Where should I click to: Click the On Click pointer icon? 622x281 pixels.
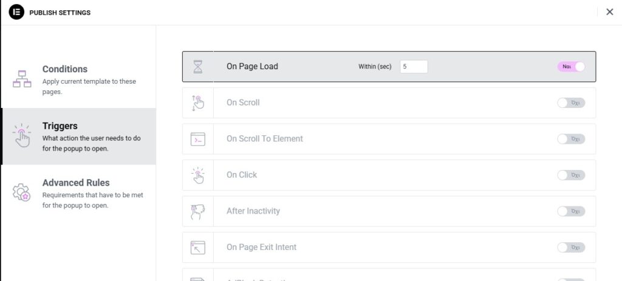198,175
